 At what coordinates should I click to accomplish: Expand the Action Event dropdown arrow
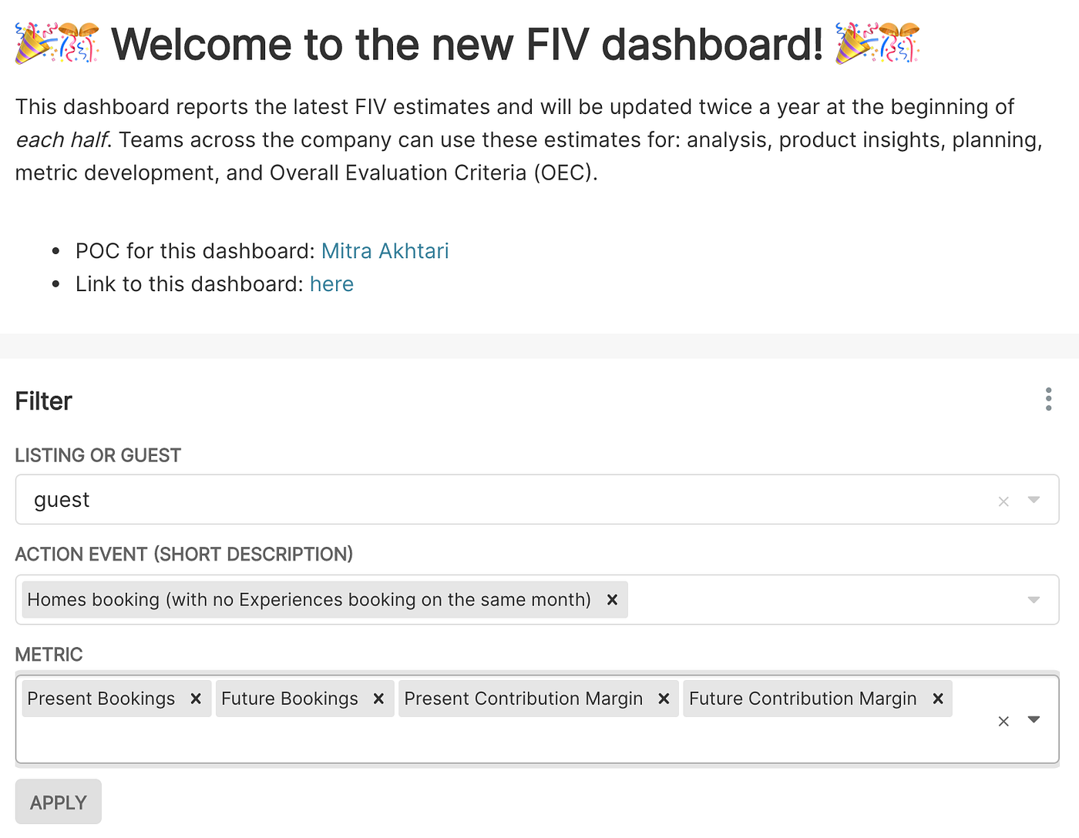1034,600
